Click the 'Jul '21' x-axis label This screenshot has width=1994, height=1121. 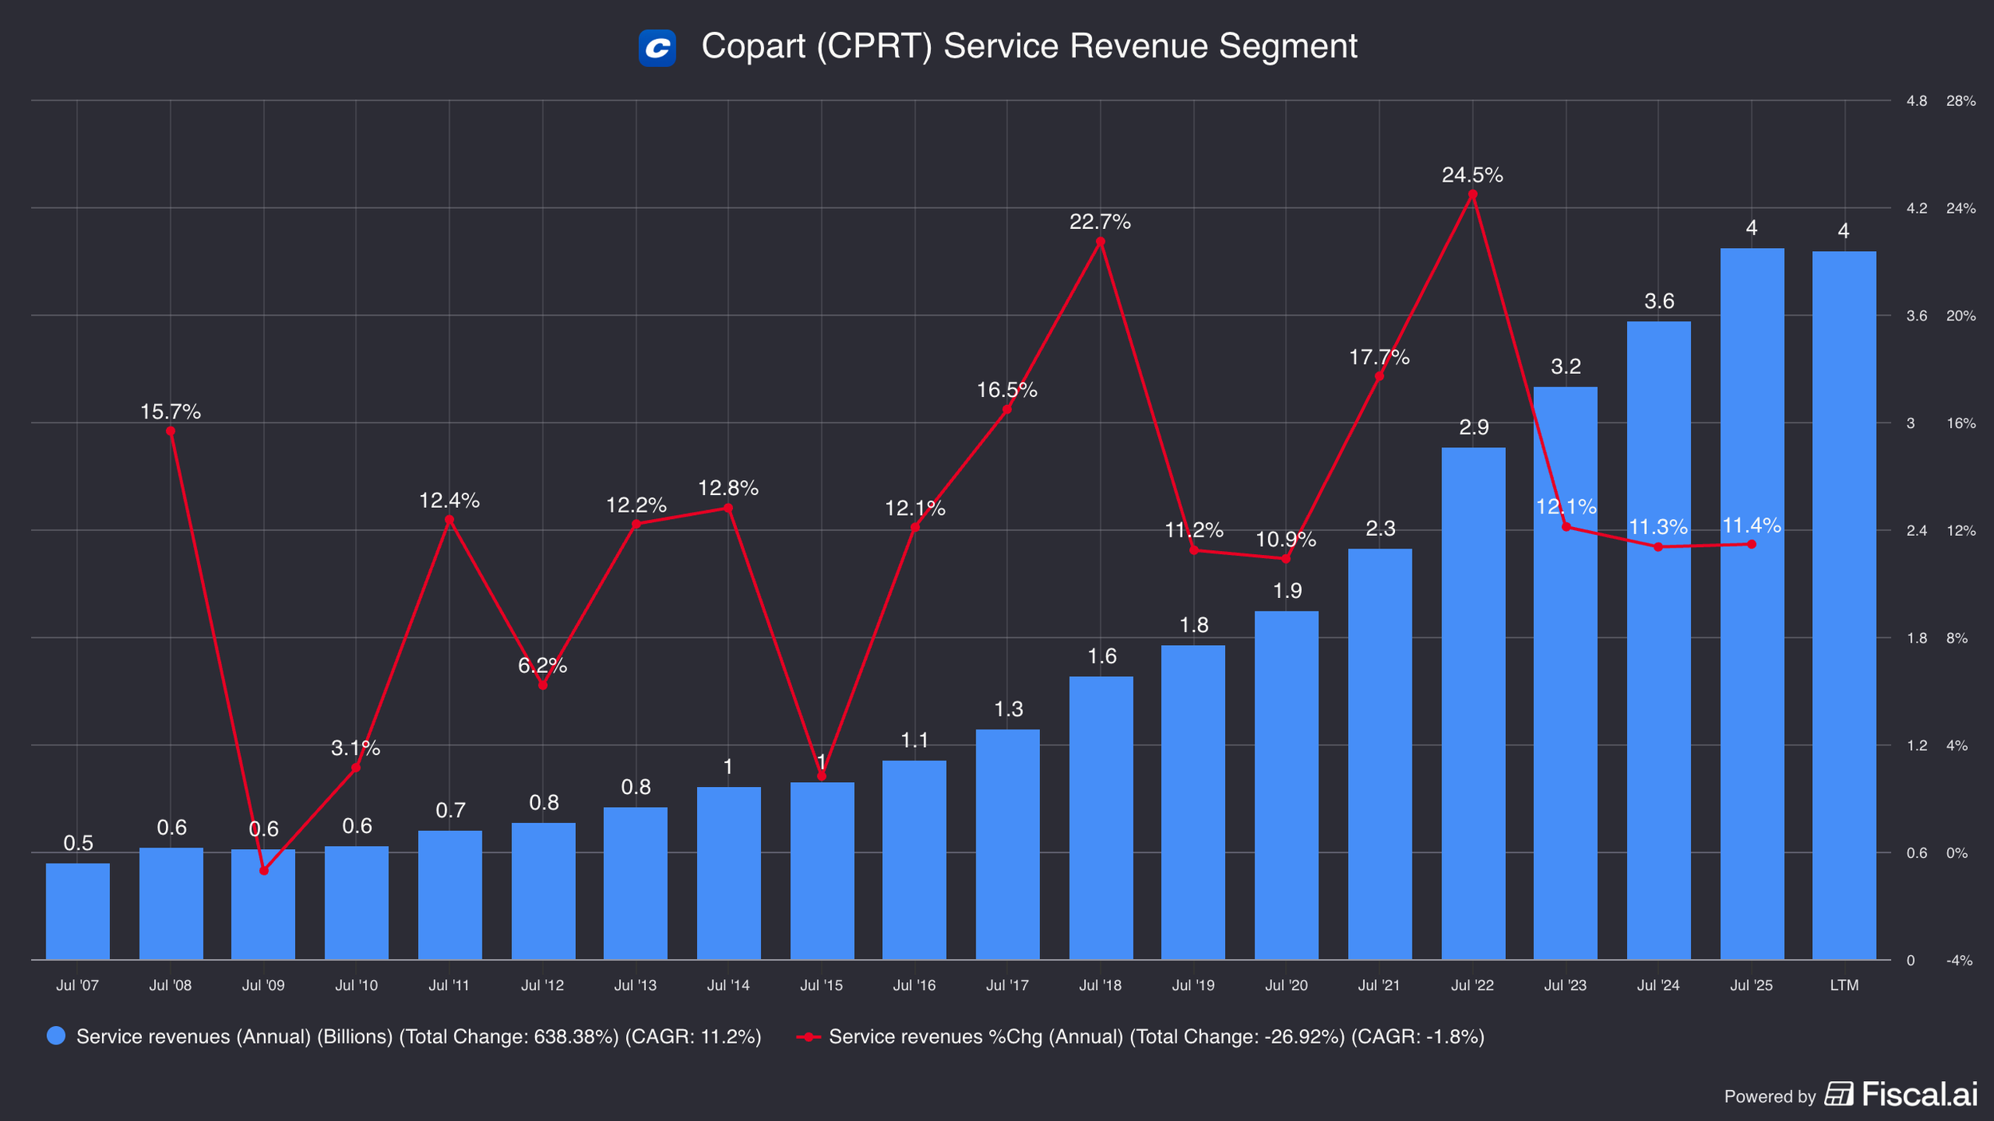[x=1379, y=985]
